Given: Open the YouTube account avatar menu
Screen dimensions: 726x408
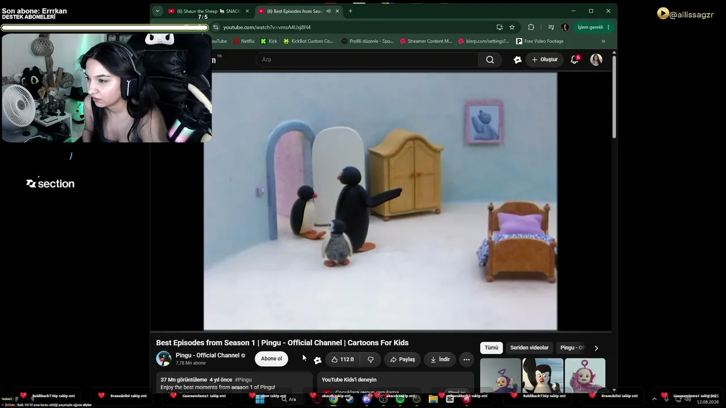Looking at the screenshot, I should point(596,59).
